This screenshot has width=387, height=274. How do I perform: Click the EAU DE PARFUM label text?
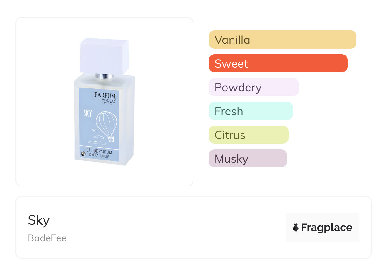(99, 151)
